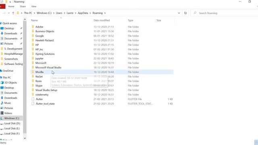Open Quick Access Toolbar customize dropdown

tap(10, 2)
